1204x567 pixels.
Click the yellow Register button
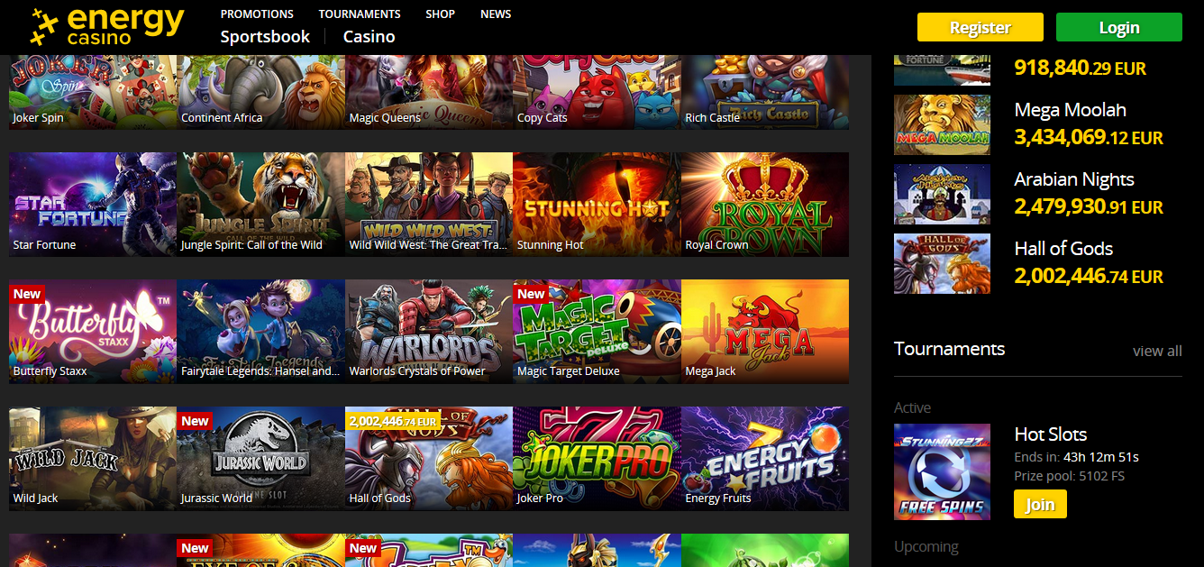(x=981, y=27)
